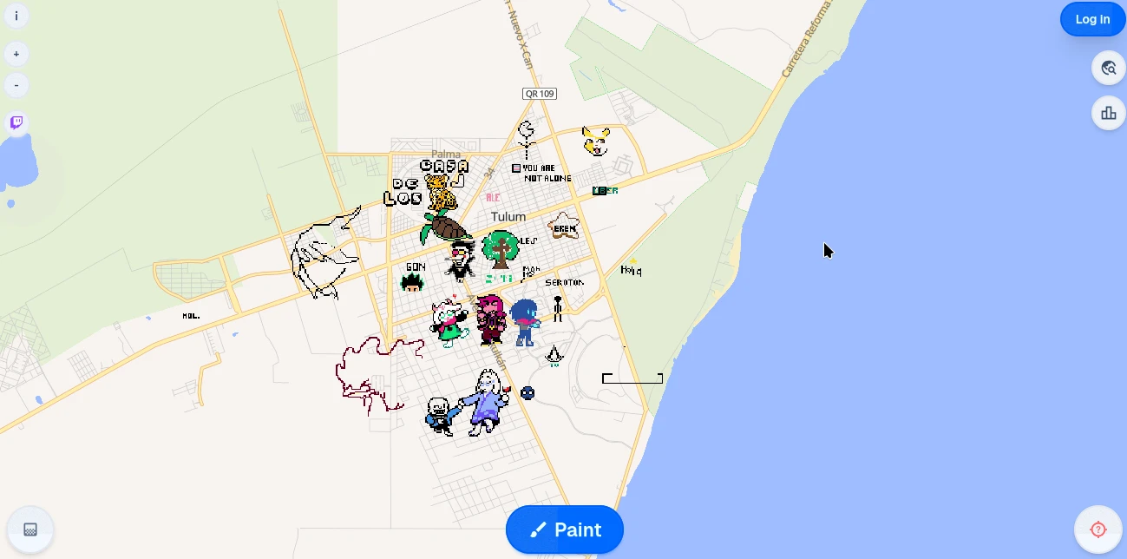The width and height of the screenshot is (1127, 559).
Task: Zoom out with the minus button
Action: click(16, 85)
